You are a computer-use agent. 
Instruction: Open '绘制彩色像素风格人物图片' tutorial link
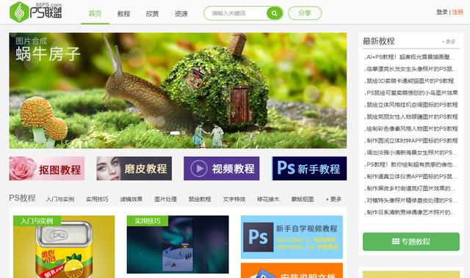point(411,128)
